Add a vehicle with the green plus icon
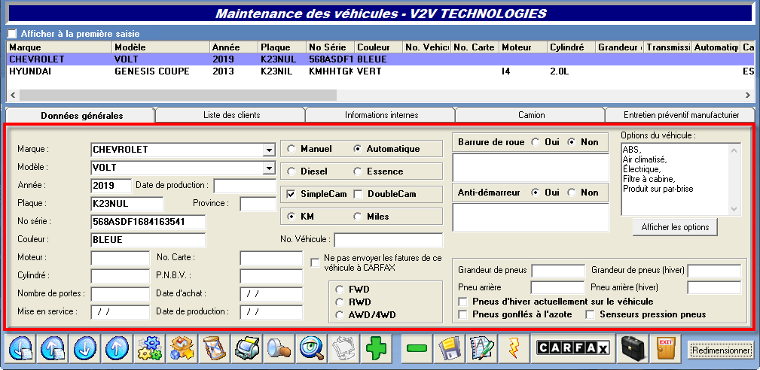This screenshot has height=370, width=760. (375, 347)
